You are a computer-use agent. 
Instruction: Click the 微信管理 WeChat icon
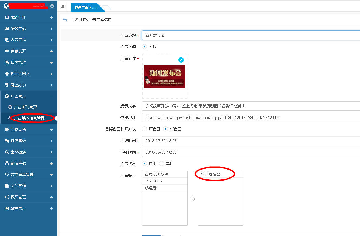7,141
